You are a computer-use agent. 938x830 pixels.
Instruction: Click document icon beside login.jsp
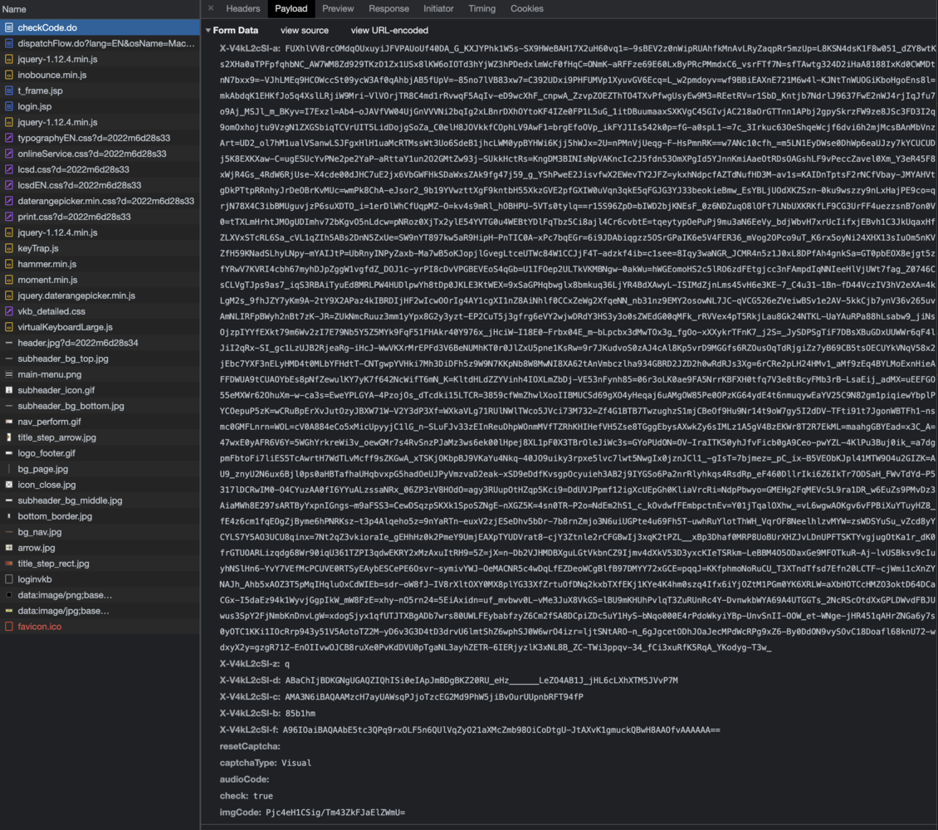click(9, 107)
